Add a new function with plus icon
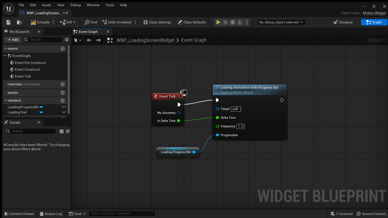Screen dimensions: 388x218 point(63,84)
